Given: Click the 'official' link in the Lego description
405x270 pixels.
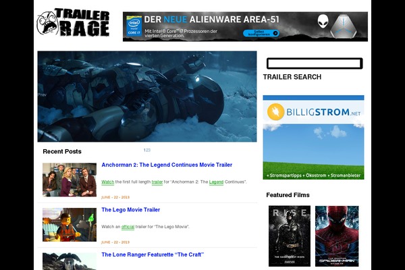Looking at the screenshot, I should tap(128, 227).
